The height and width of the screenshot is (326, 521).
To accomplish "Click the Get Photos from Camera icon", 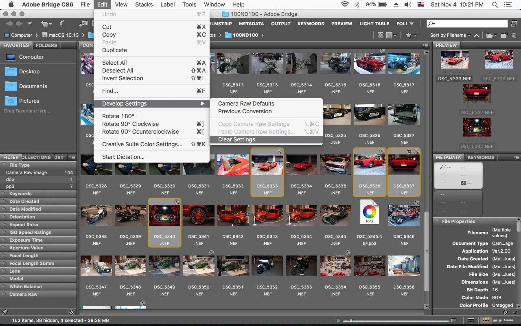I will pos(83,24).
